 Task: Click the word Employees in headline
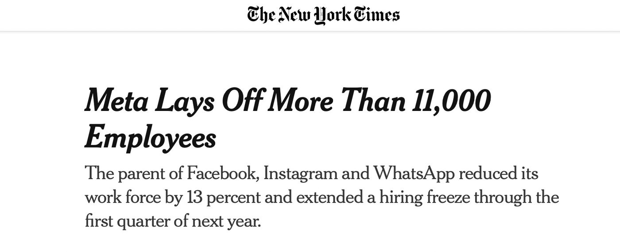150,138
